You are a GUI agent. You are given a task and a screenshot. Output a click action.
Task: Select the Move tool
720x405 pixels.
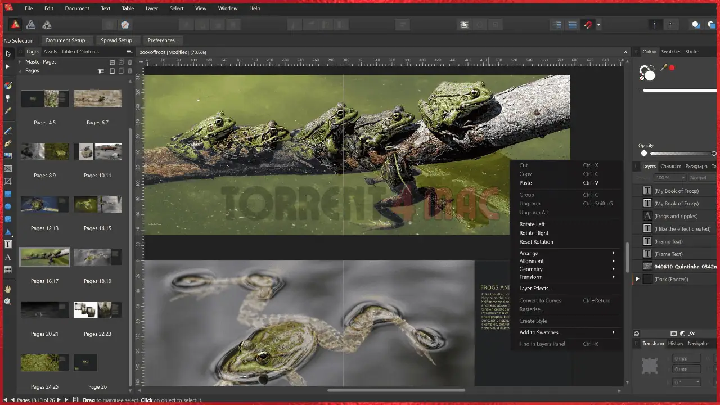(x=8, y=53)
